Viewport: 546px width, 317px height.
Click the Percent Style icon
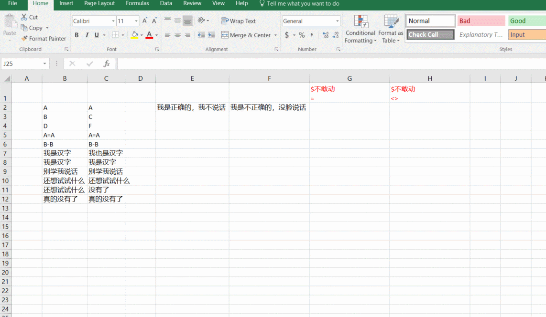302,35
